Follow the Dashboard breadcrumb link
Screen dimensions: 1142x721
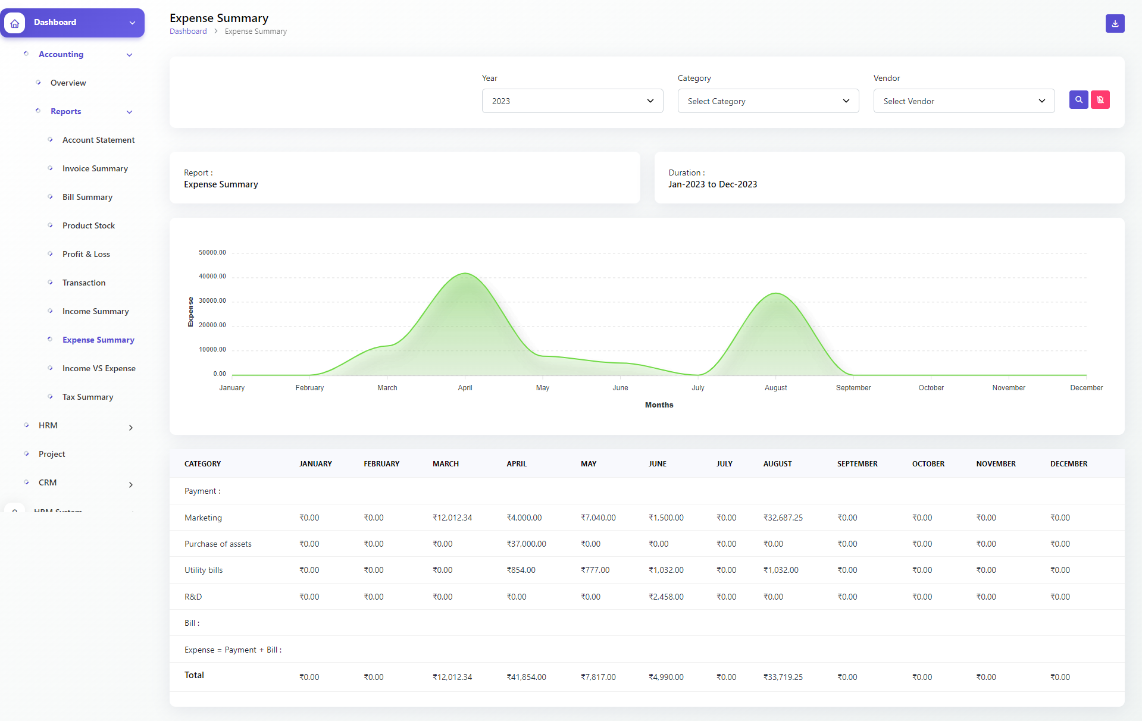188,31
